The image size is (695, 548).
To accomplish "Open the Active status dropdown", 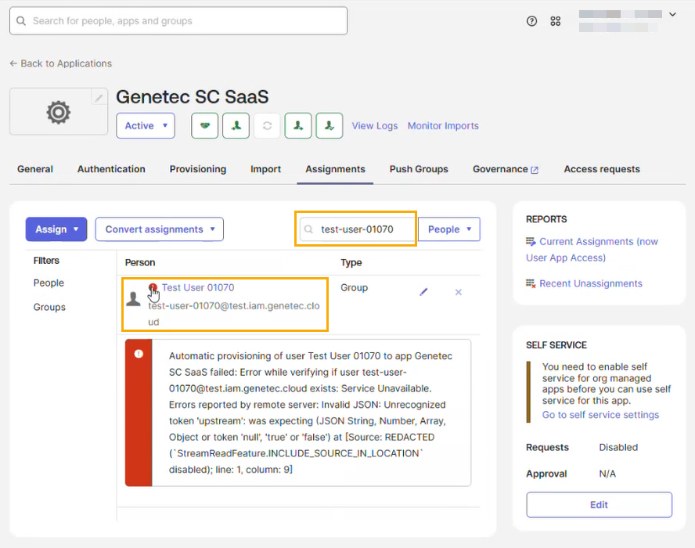I will pyautogui.click(x=146, y=126).
